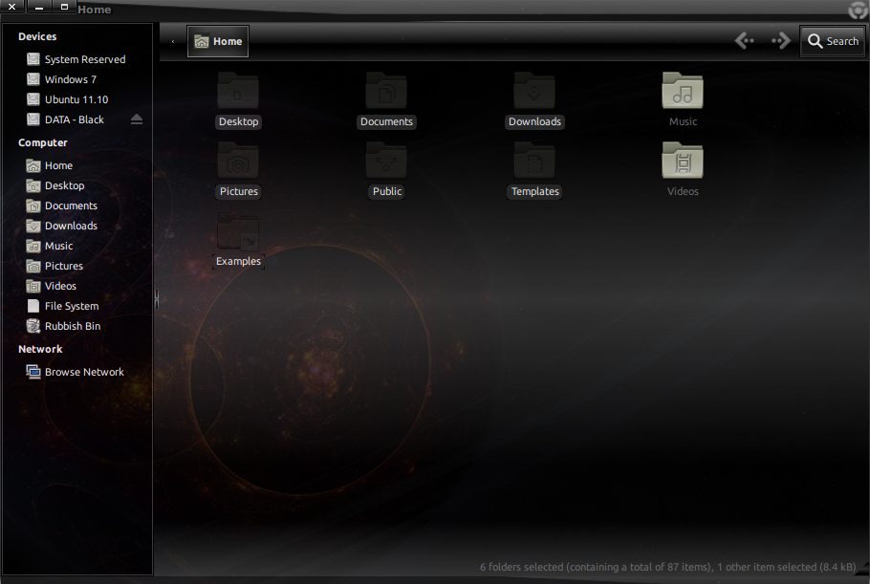This screenshot has width=870, height=584.
Task: Open Browse Network in sidebar
Action: (x=76, y=372)
